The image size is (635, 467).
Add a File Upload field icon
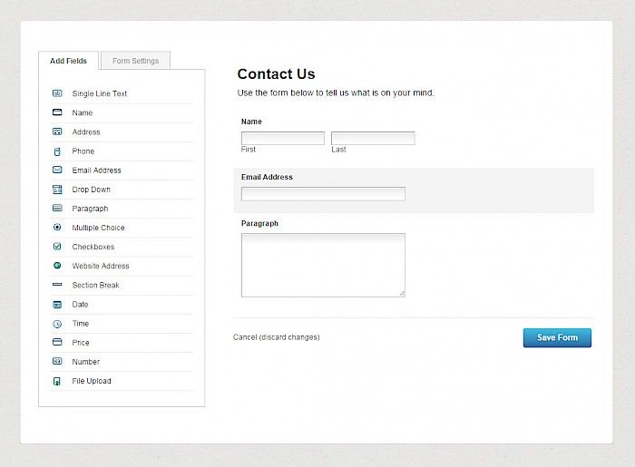pos(57,381)
